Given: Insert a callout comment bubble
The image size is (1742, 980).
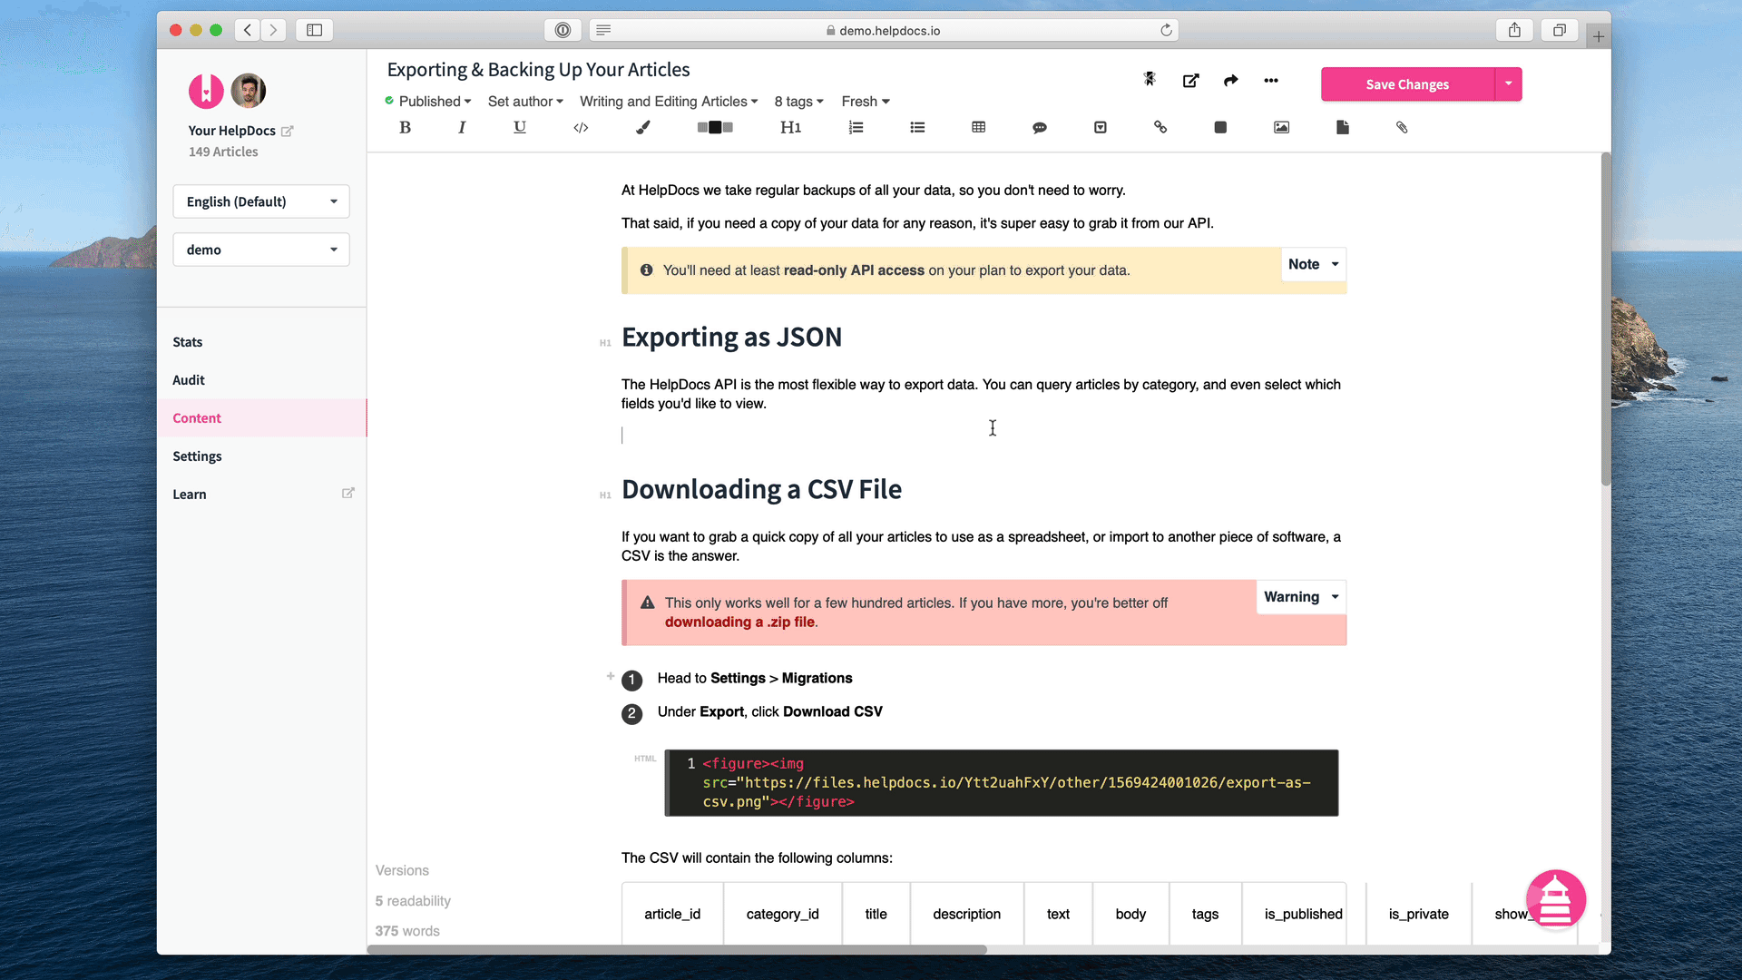Looking at the screenshot, I should point(1040,128).
